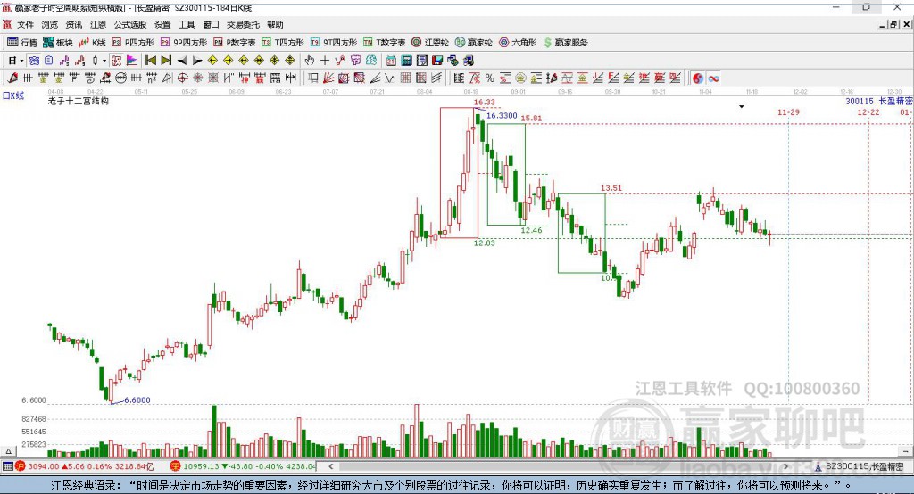914x494 pixels.
Task: Click the 300115 长盈精密 stock label
Action: (x=879, y=102)
